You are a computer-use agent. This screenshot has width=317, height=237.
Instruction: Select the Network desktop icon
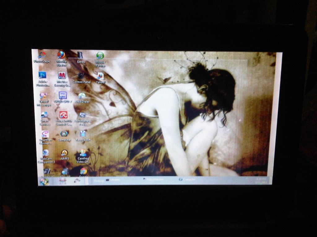(65, 173)
